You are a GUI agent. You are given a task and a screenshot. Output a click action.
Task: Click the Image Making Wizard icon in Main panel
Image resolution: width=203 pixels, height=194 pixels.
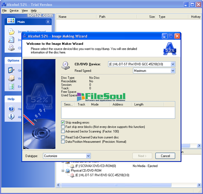click(x=11, y=32)
